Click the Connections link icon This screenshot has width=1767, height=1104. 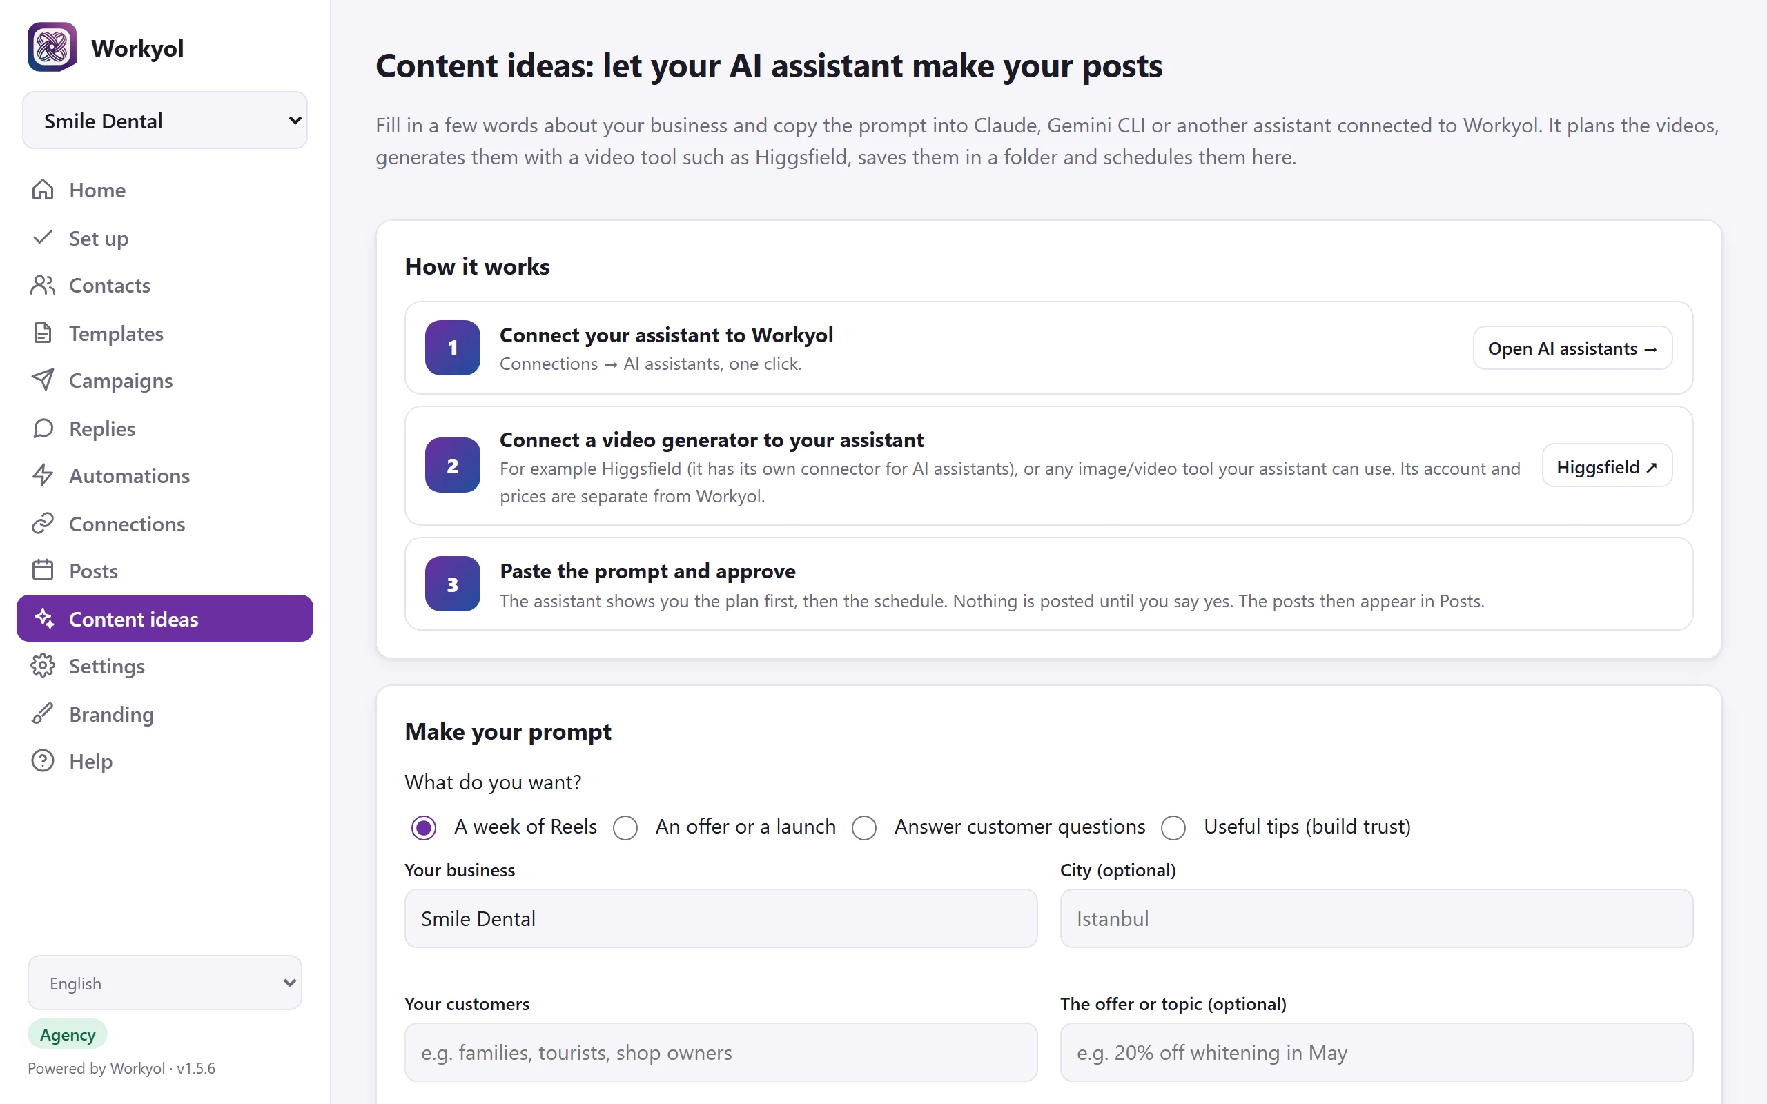click(43, 524)
